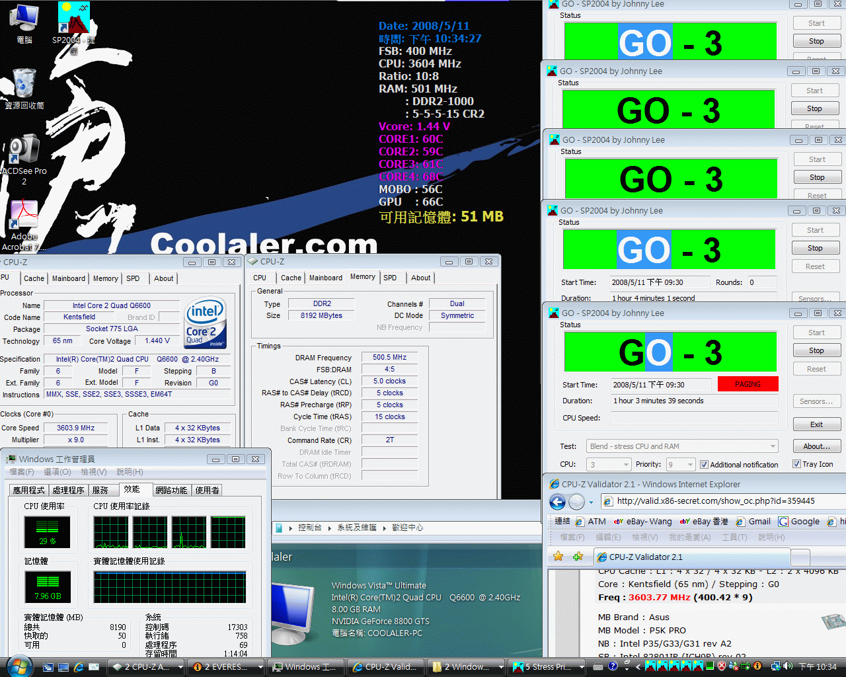Expand the 2 CPU-Z taskbar group
Screen dimensions: 846x677
[x=179, y=667]
